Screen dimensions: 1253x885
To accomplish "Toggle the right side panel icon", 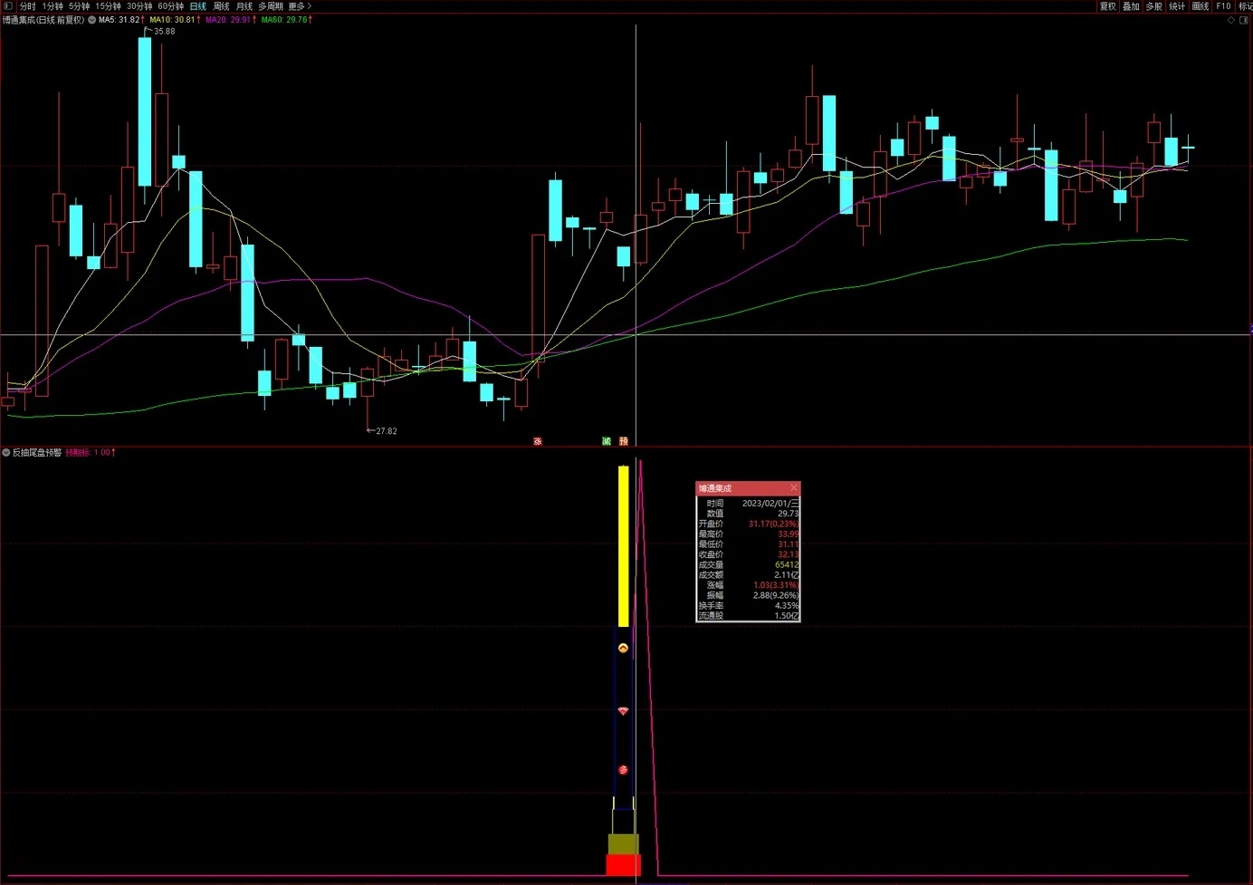I will click(1243, 20).
